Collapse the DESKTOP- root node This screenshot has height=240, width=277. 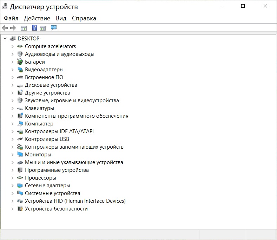pos(5,38)
